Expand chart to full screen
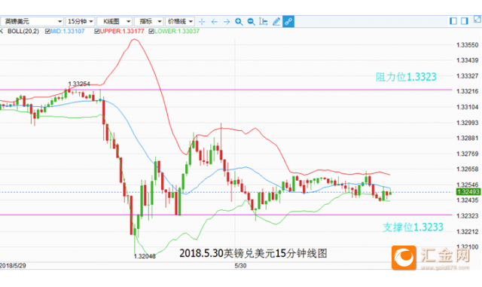This screenshot has height=287, width=482. [477, 20]
